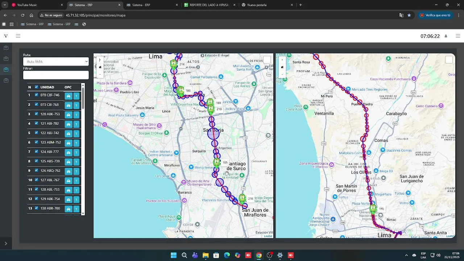Click the car icon for unit 125 ABS-739

tap(69, 162)
